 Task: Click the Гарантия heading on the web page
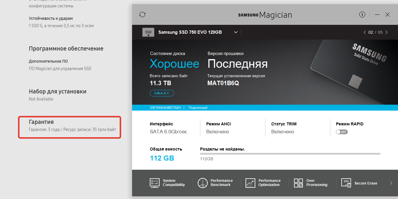tap(41, 122)
